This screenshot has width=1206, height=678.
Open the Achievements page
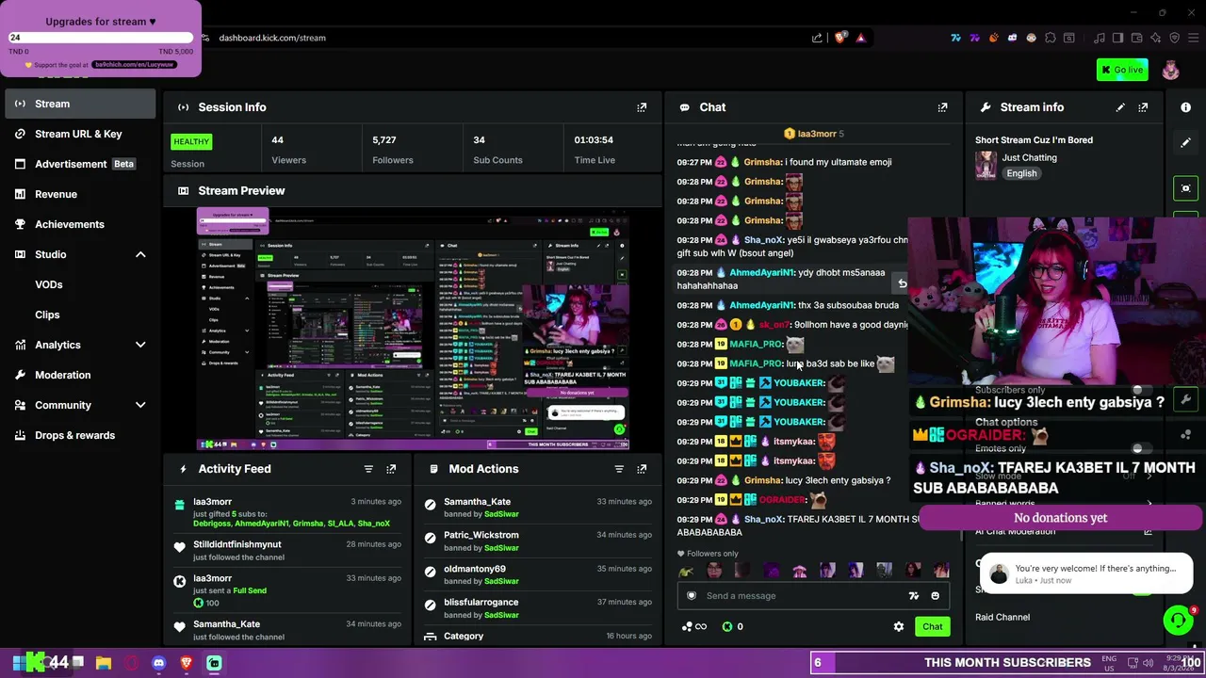[80, 224]
